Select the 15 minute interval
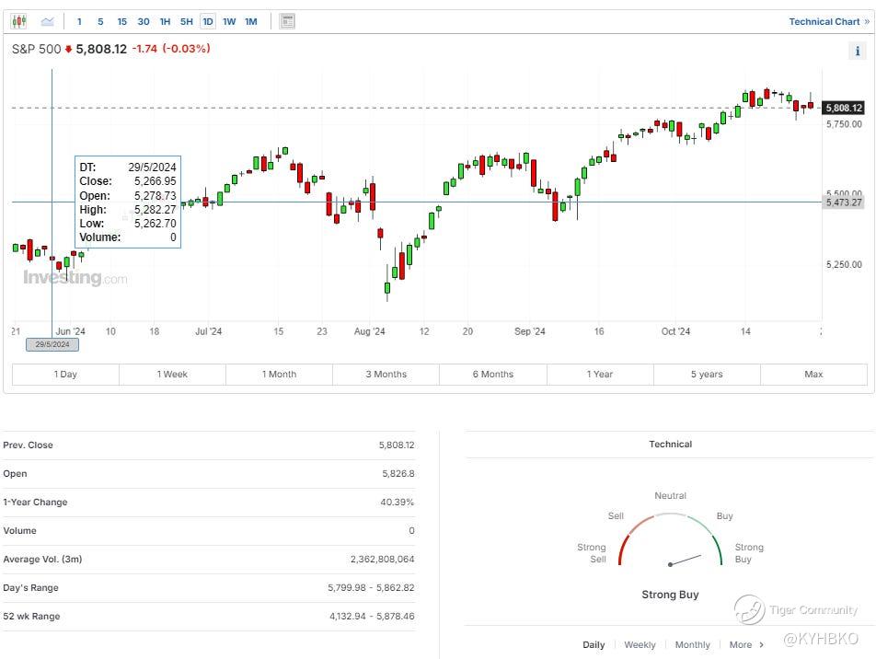 coord(121,22)
